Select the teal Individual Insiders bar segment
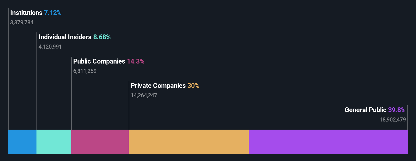 [54, 142]
